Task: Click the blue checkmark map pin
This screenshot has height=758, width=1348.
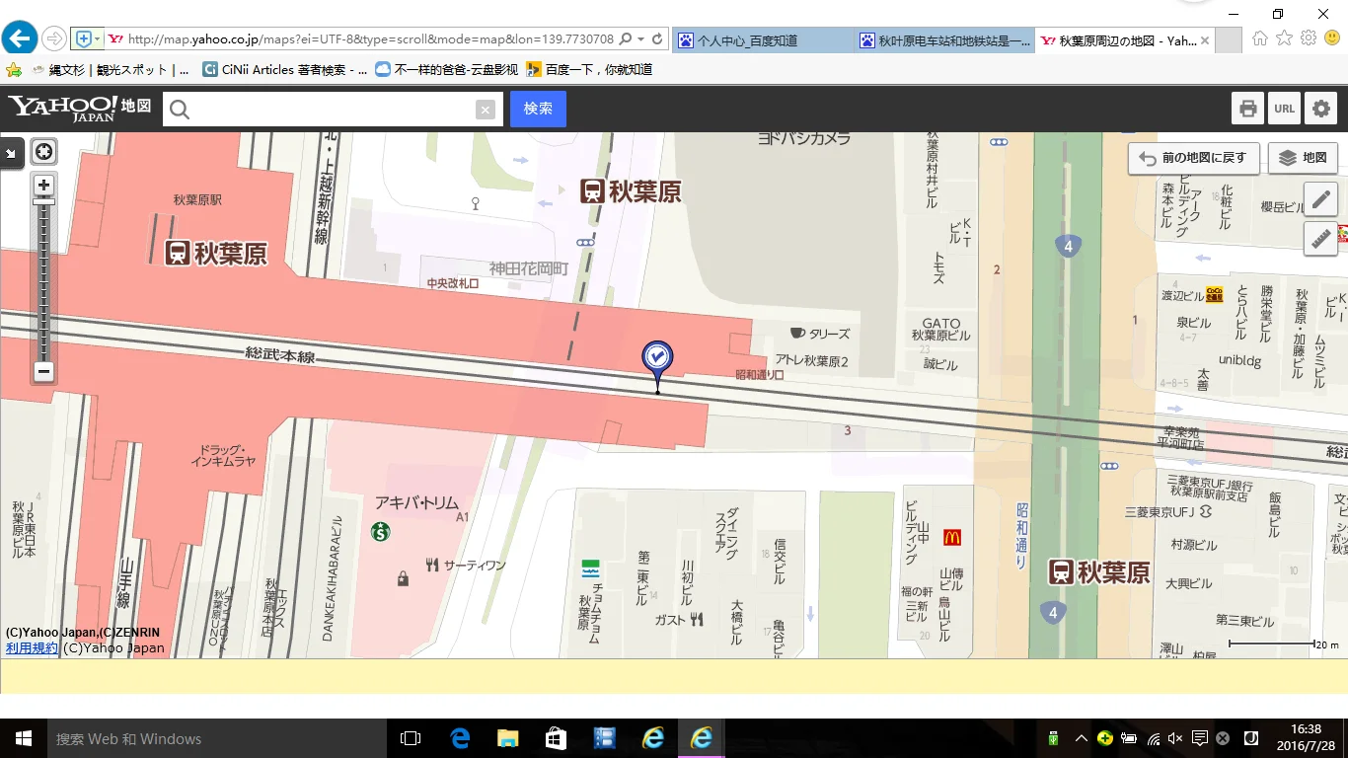Action: [657, 359]
